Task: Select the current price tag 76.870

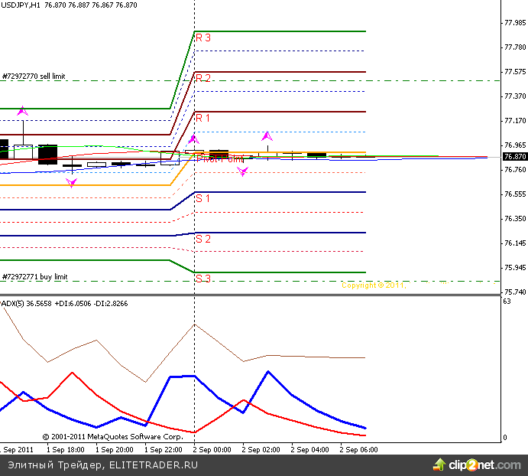Action: click(513, 157)
